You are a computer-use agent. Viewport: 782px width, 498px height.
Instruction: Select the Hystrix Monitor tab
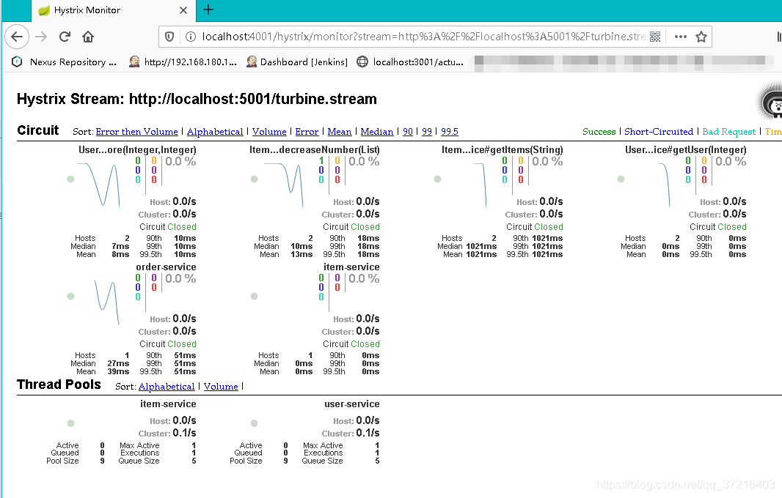[x=113, y=10]
